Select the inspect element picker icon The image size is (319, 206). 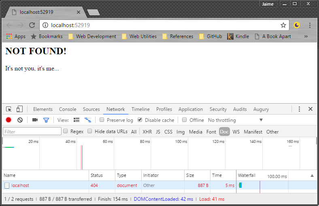pos(9,109)
